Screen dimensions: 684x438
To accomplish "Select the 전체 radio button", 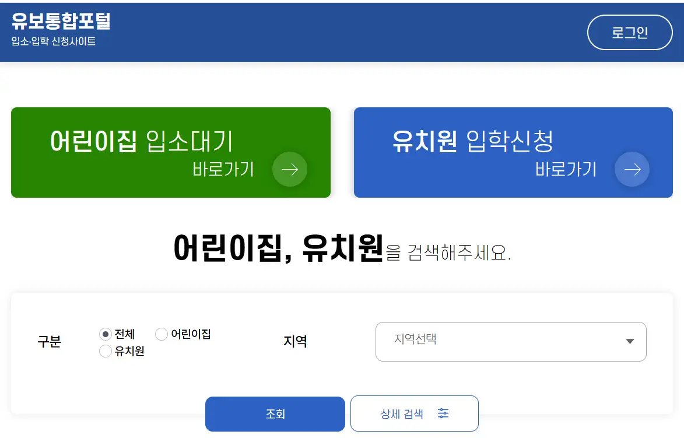I will [x=106, y=334].
